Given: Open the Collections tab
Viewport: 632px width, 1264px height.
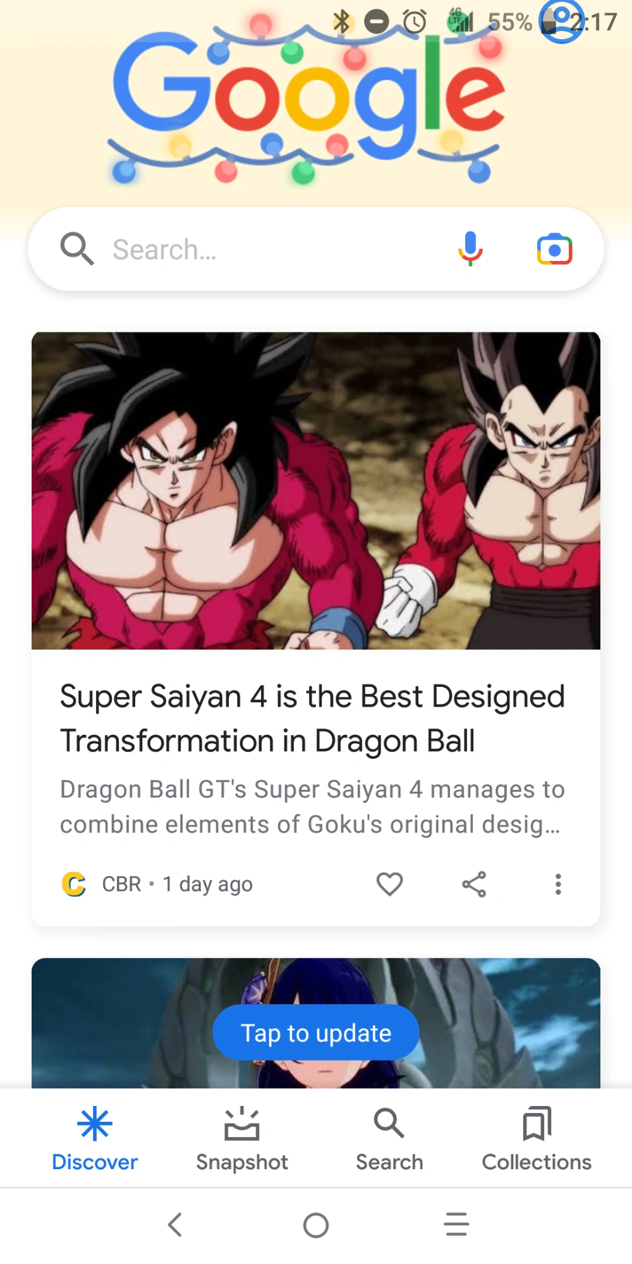Looking at the screenshot, I should pyautogui.click(x=537, y=1139).
